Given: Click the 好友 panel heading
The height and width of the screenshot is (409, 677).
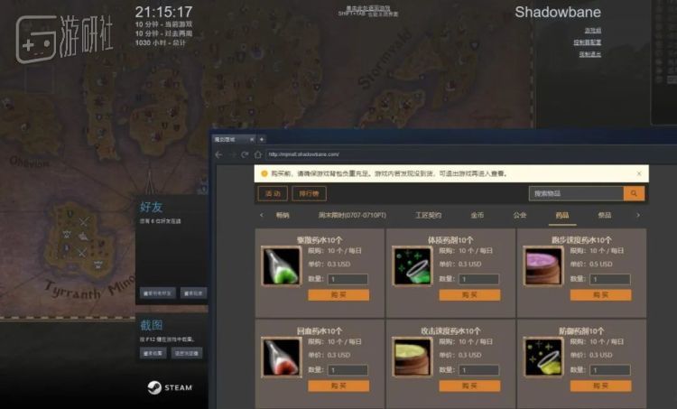Looking at the screenshot, I should tap(151, 207).
